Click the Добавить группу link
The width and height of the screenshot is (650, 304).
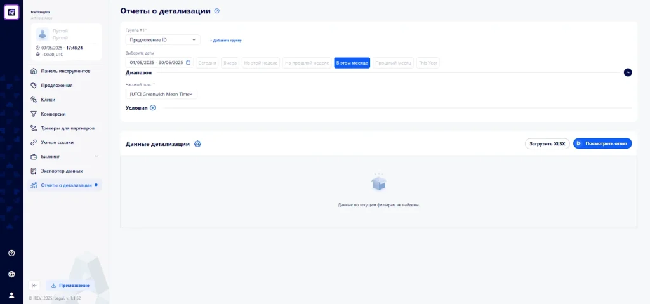(x=225, y=41)
